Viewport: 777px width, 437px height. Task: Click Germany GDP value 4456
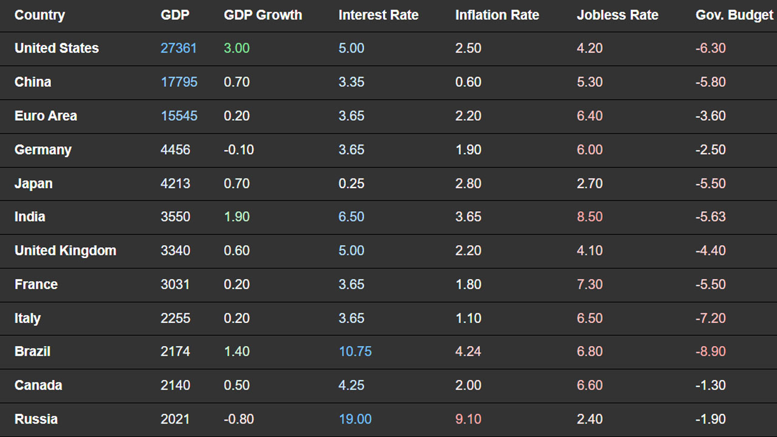(x=175, y=150)
